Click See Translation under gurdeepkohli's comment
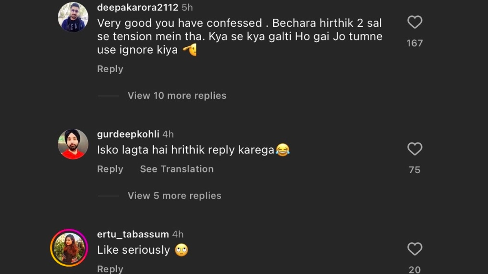The image size is (488, 274). click(176, 169)
